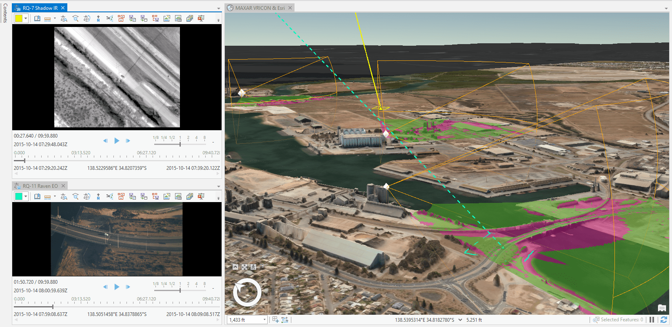Open the Contents side pane tab
Screen dimensions: 672x327
[5, 13]
